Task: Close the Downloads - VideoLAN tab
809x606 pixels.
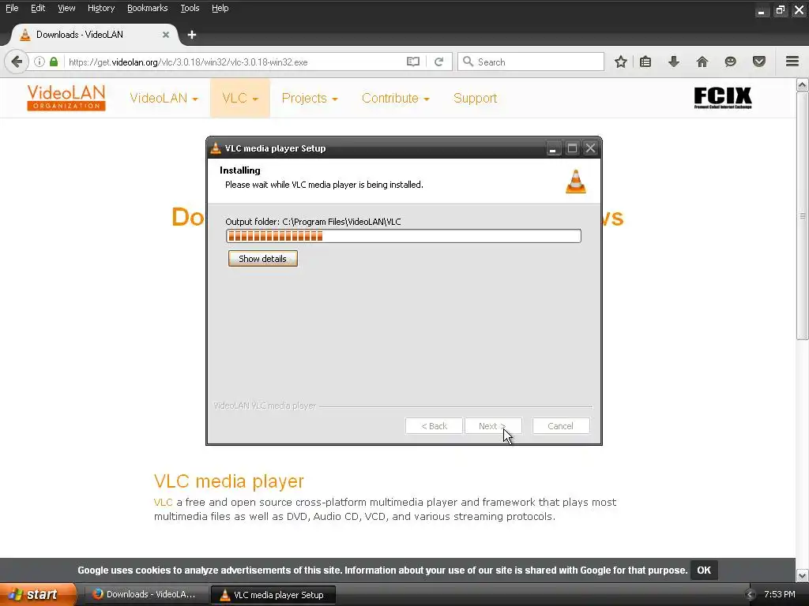Action: [166, 35]
